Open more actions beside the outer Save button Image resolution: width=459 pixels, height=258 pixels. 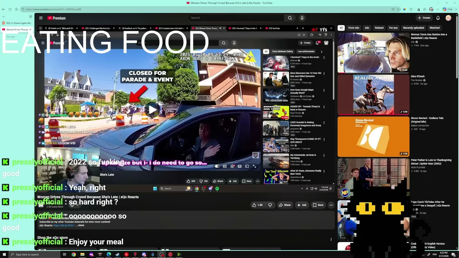click(x=331, y=205)
